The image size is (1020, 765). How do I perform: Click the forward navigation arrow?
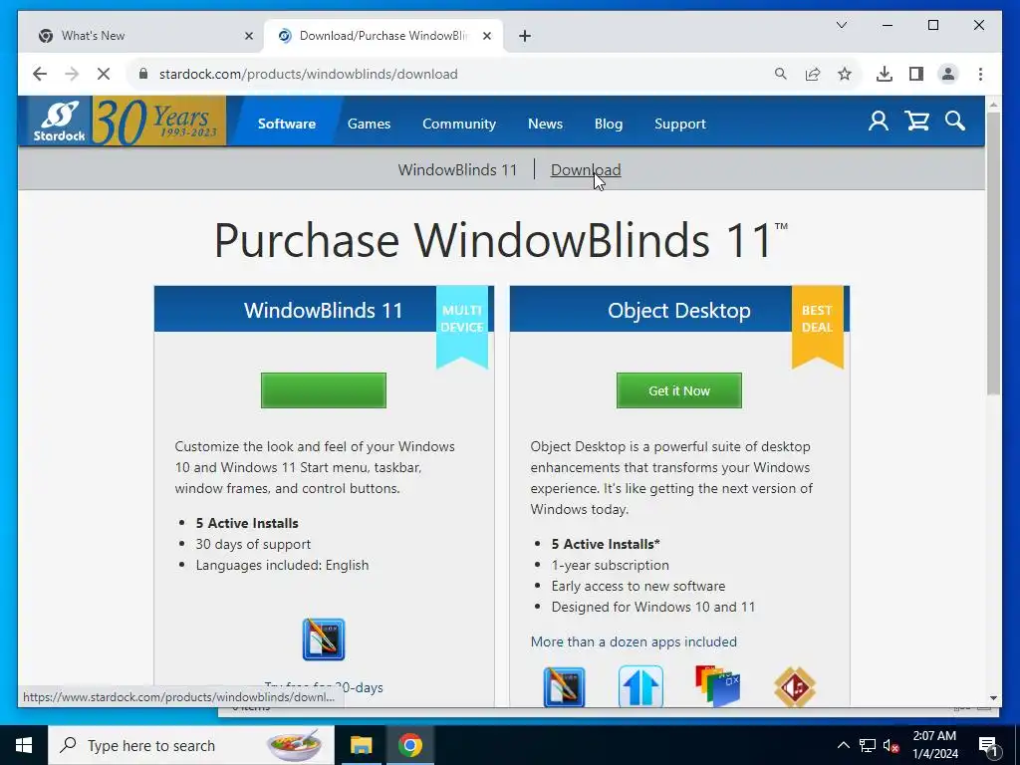[x=72, y=74]
